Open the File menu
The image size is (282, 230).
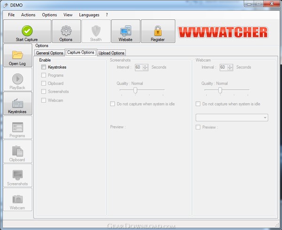tap(11, 15)
